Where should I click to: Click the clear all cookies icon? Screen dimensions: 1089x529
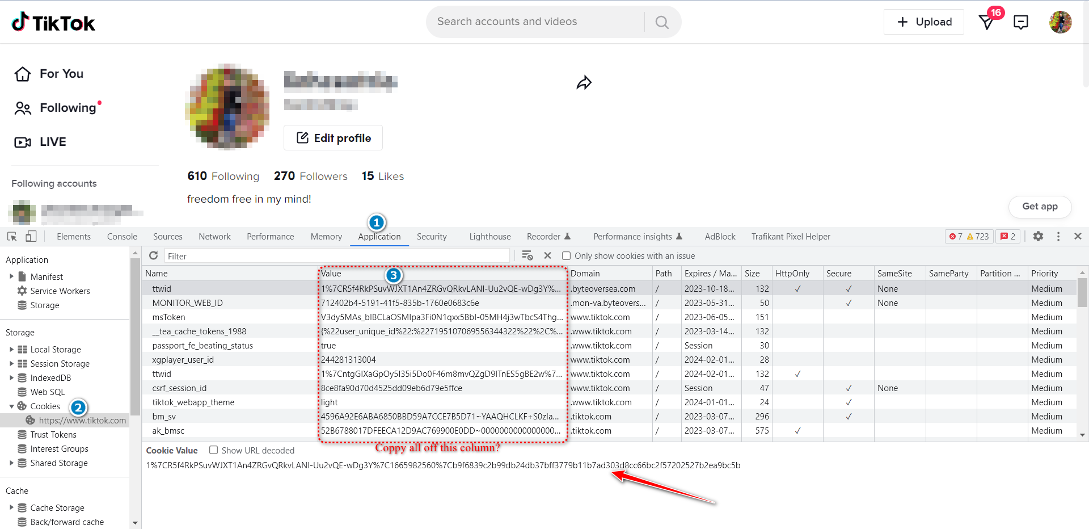pos(527,255)
